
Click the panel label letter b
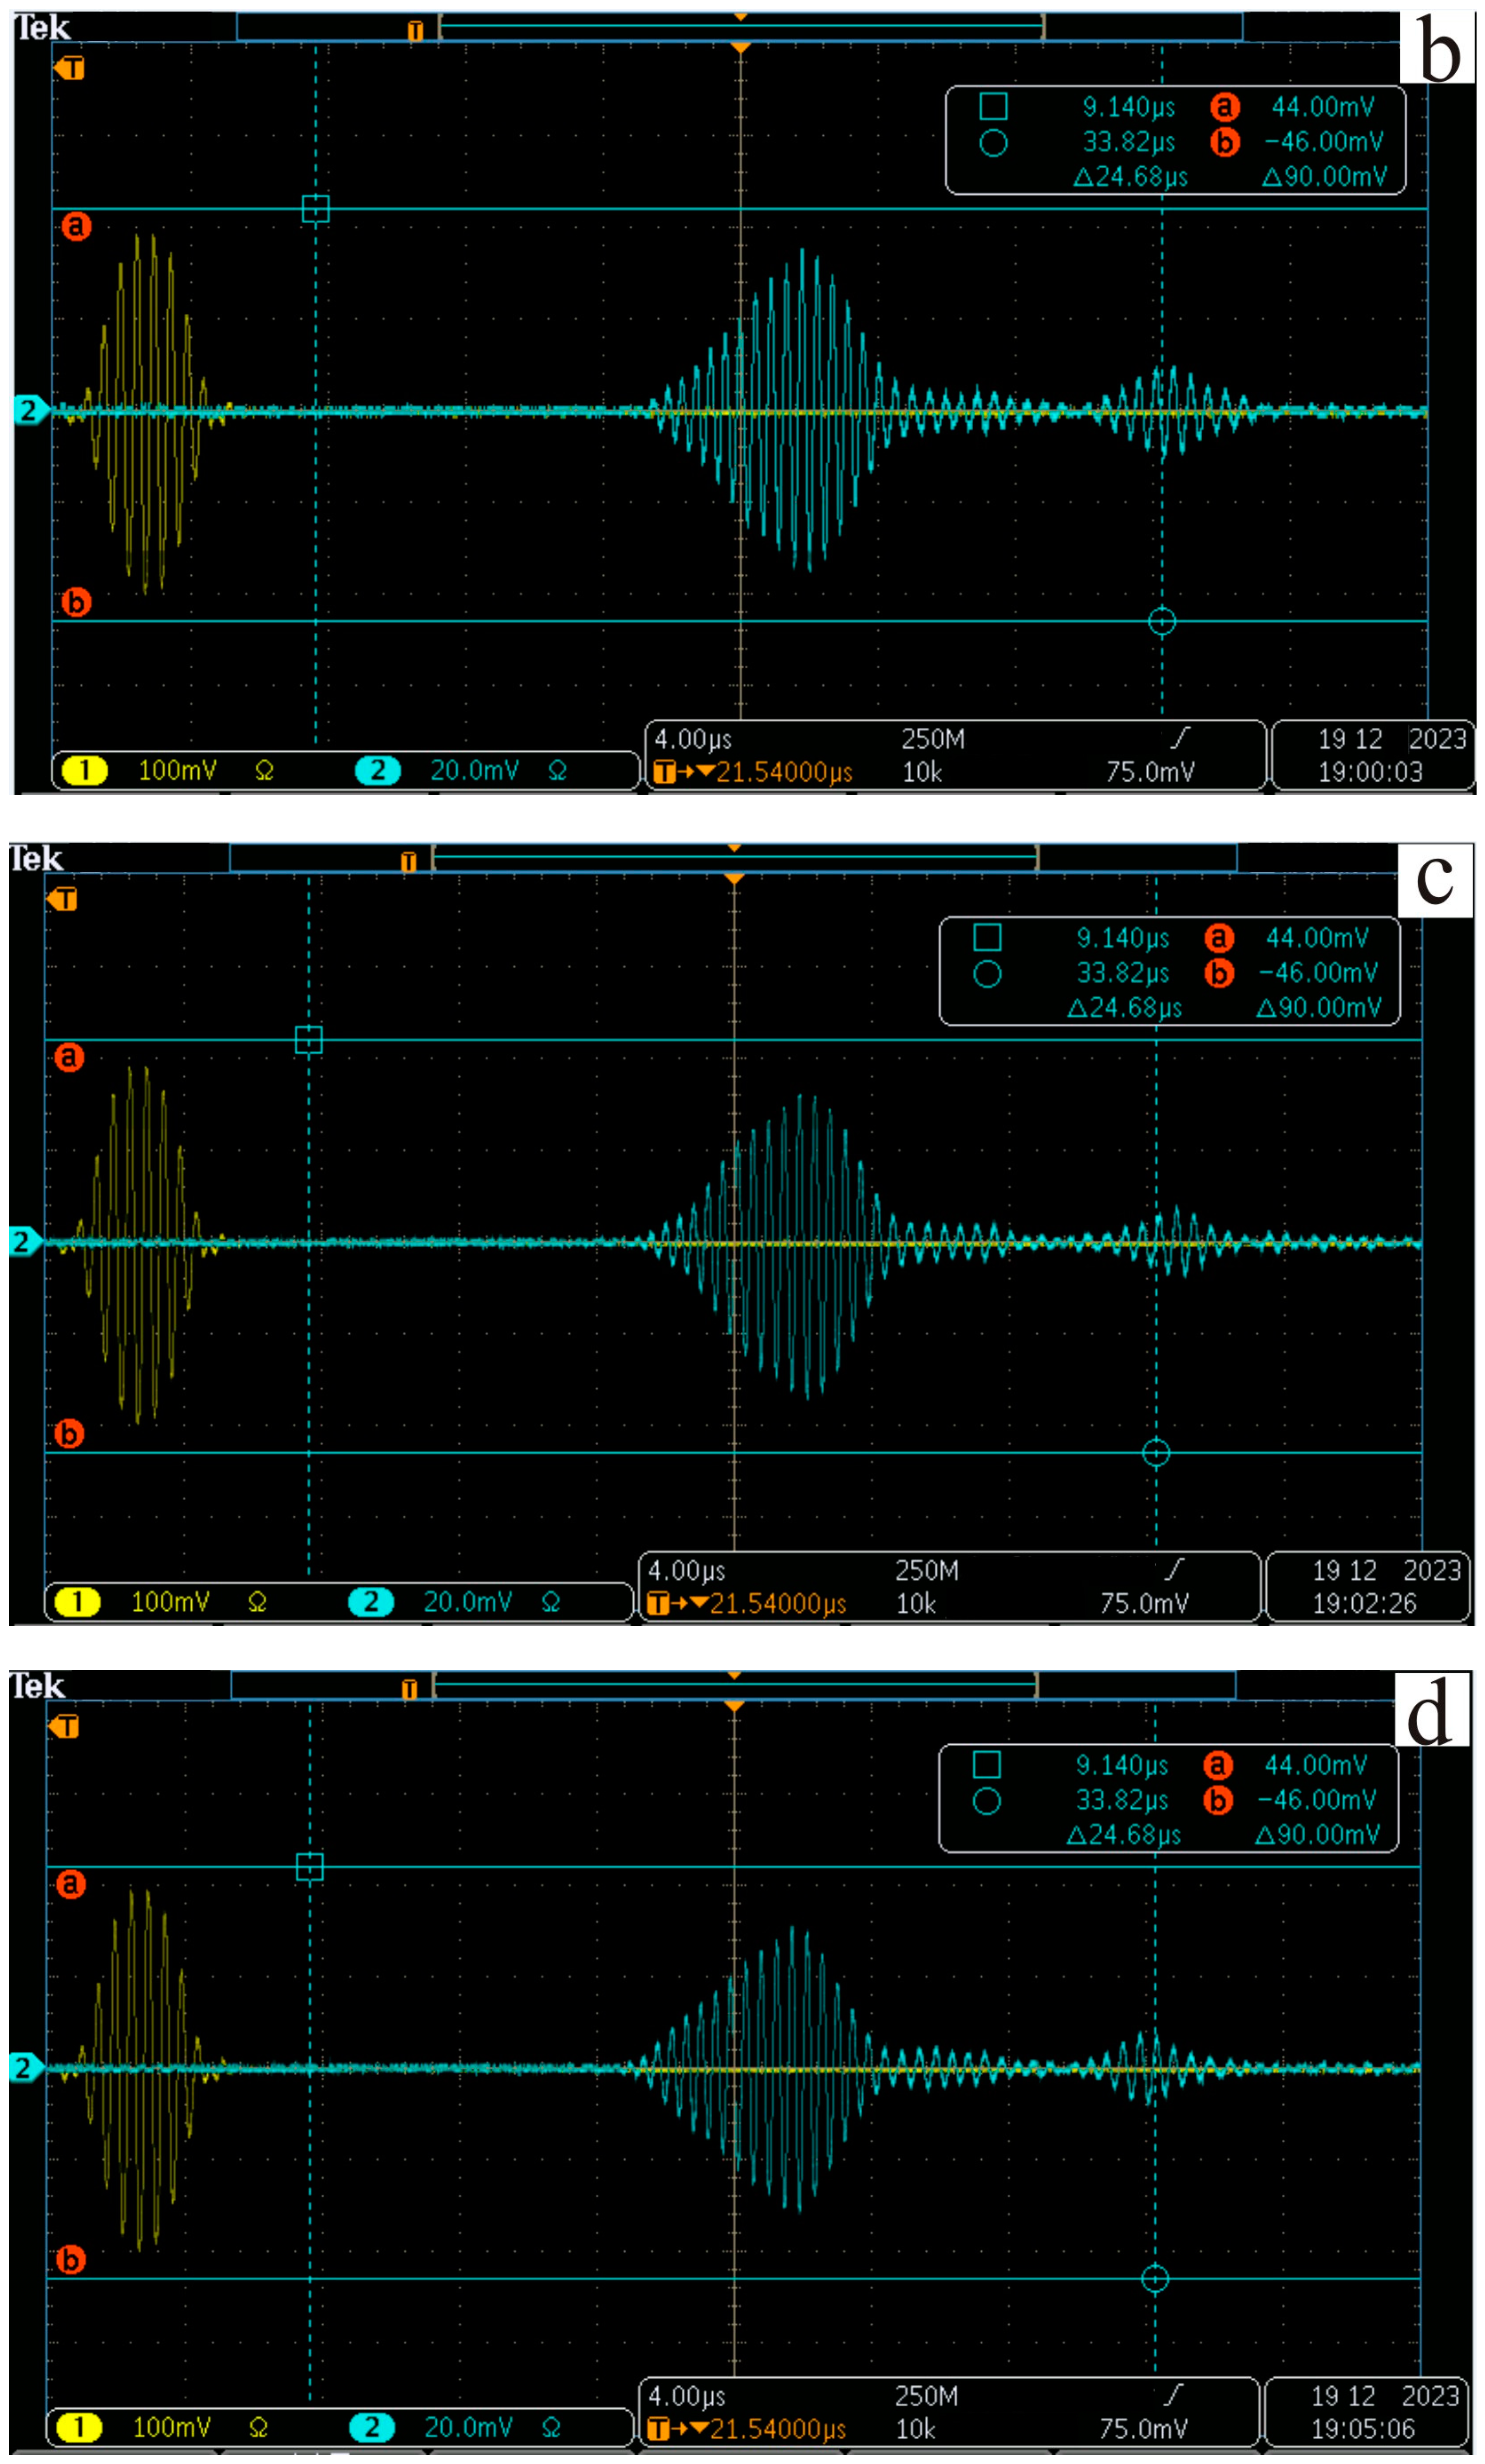(1438, 48)
